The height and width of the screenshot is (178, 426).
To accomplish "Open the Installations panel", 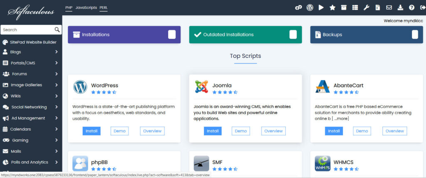I will pos(124,35).
